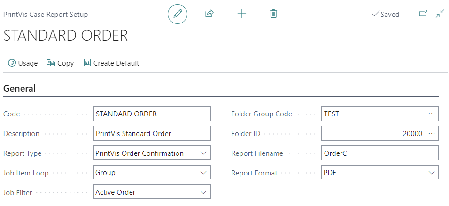
Task: Open lookup ellipsis for Folder Group Code
Action: coord(431,114)
